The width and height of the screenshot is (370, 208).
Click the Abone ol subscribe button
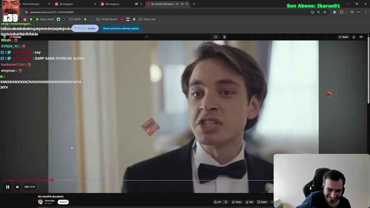[x=63, y=202]
